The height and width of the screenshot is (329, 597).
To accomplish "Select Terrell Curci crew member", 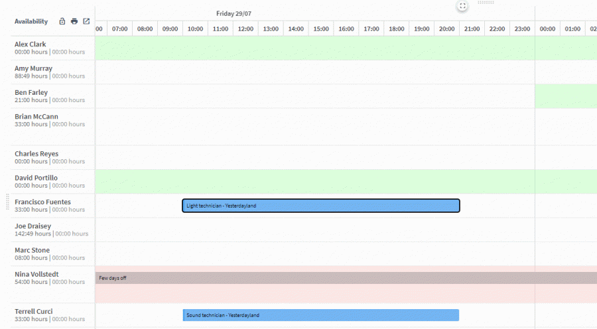I will click(x=34, y=311).
